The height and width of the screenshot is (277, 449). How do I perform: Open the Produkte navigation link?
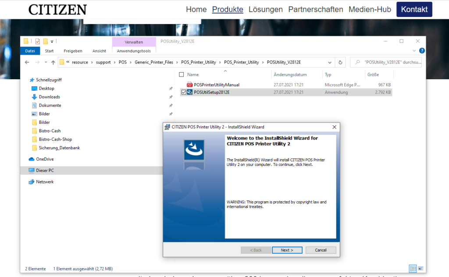[x=228, y=10]
